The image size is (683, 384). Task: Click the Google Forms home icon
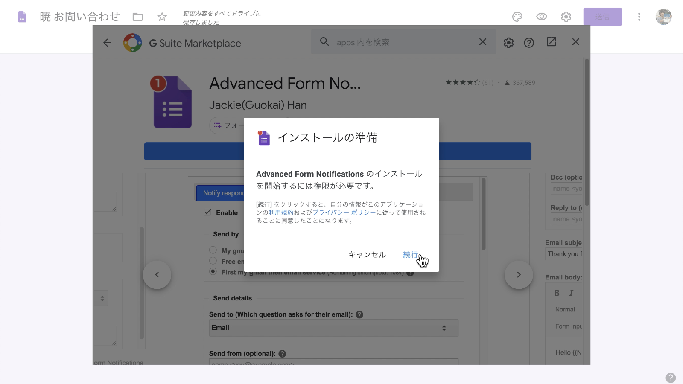[x=22, y=17]
